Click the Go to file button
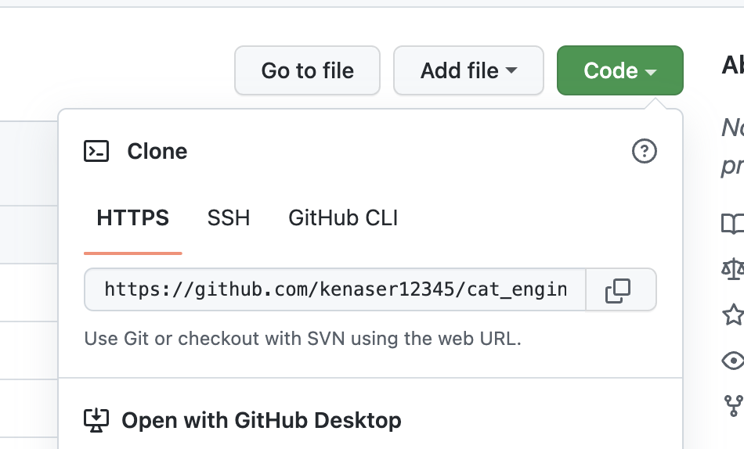 tap(307, 70)
